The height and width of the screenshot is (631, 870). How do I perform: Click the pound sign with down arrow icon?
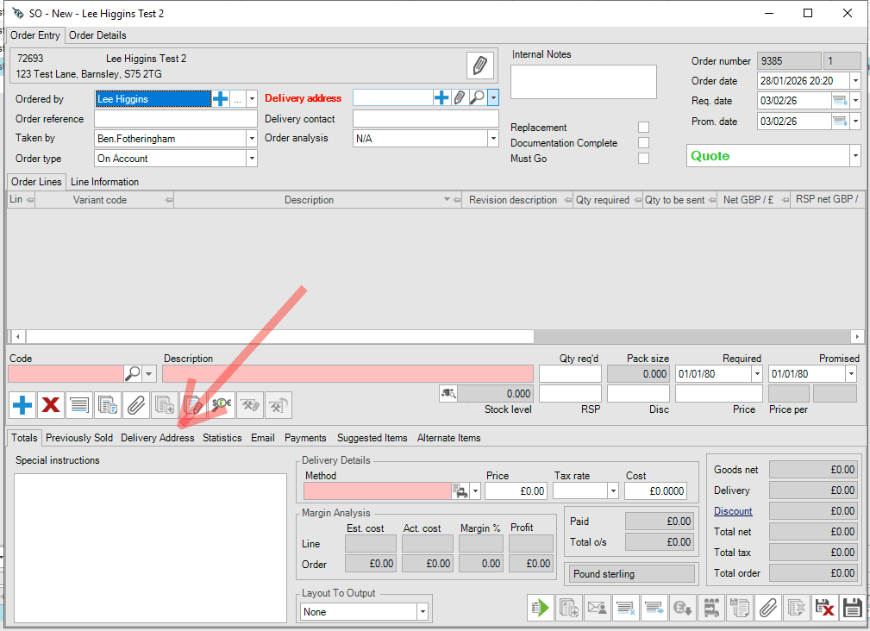point(682,608)
